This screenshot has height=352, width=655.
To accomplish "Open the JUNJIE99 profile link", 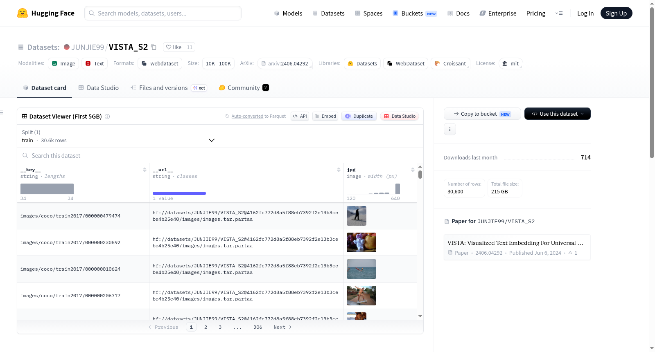I will tap(88, 47).
